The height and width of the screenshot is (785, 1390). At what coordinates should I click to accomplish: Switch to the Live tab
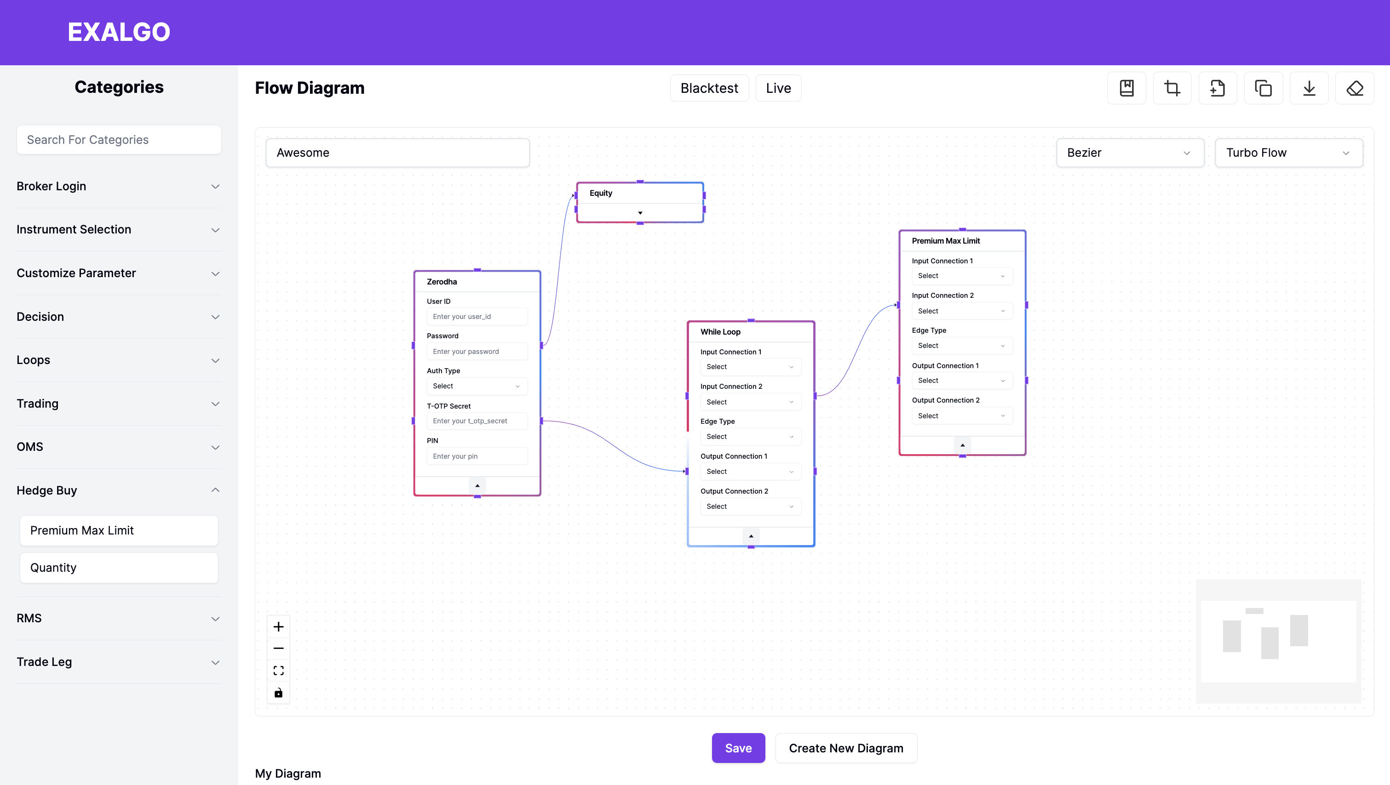click(778, 88)
